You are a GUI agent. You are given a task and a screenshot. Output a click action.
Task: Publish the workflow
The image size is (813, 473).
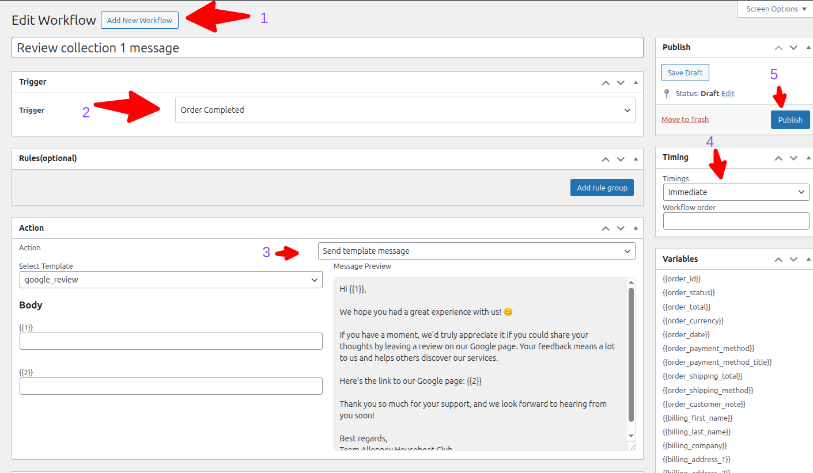pos(790,119)
